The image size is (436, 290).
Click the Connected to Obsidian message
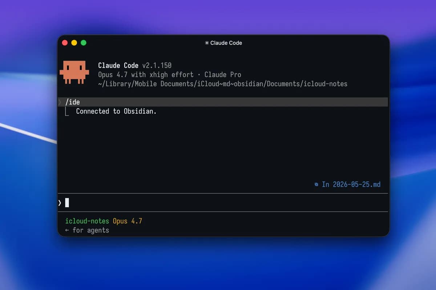click(116, 111)
